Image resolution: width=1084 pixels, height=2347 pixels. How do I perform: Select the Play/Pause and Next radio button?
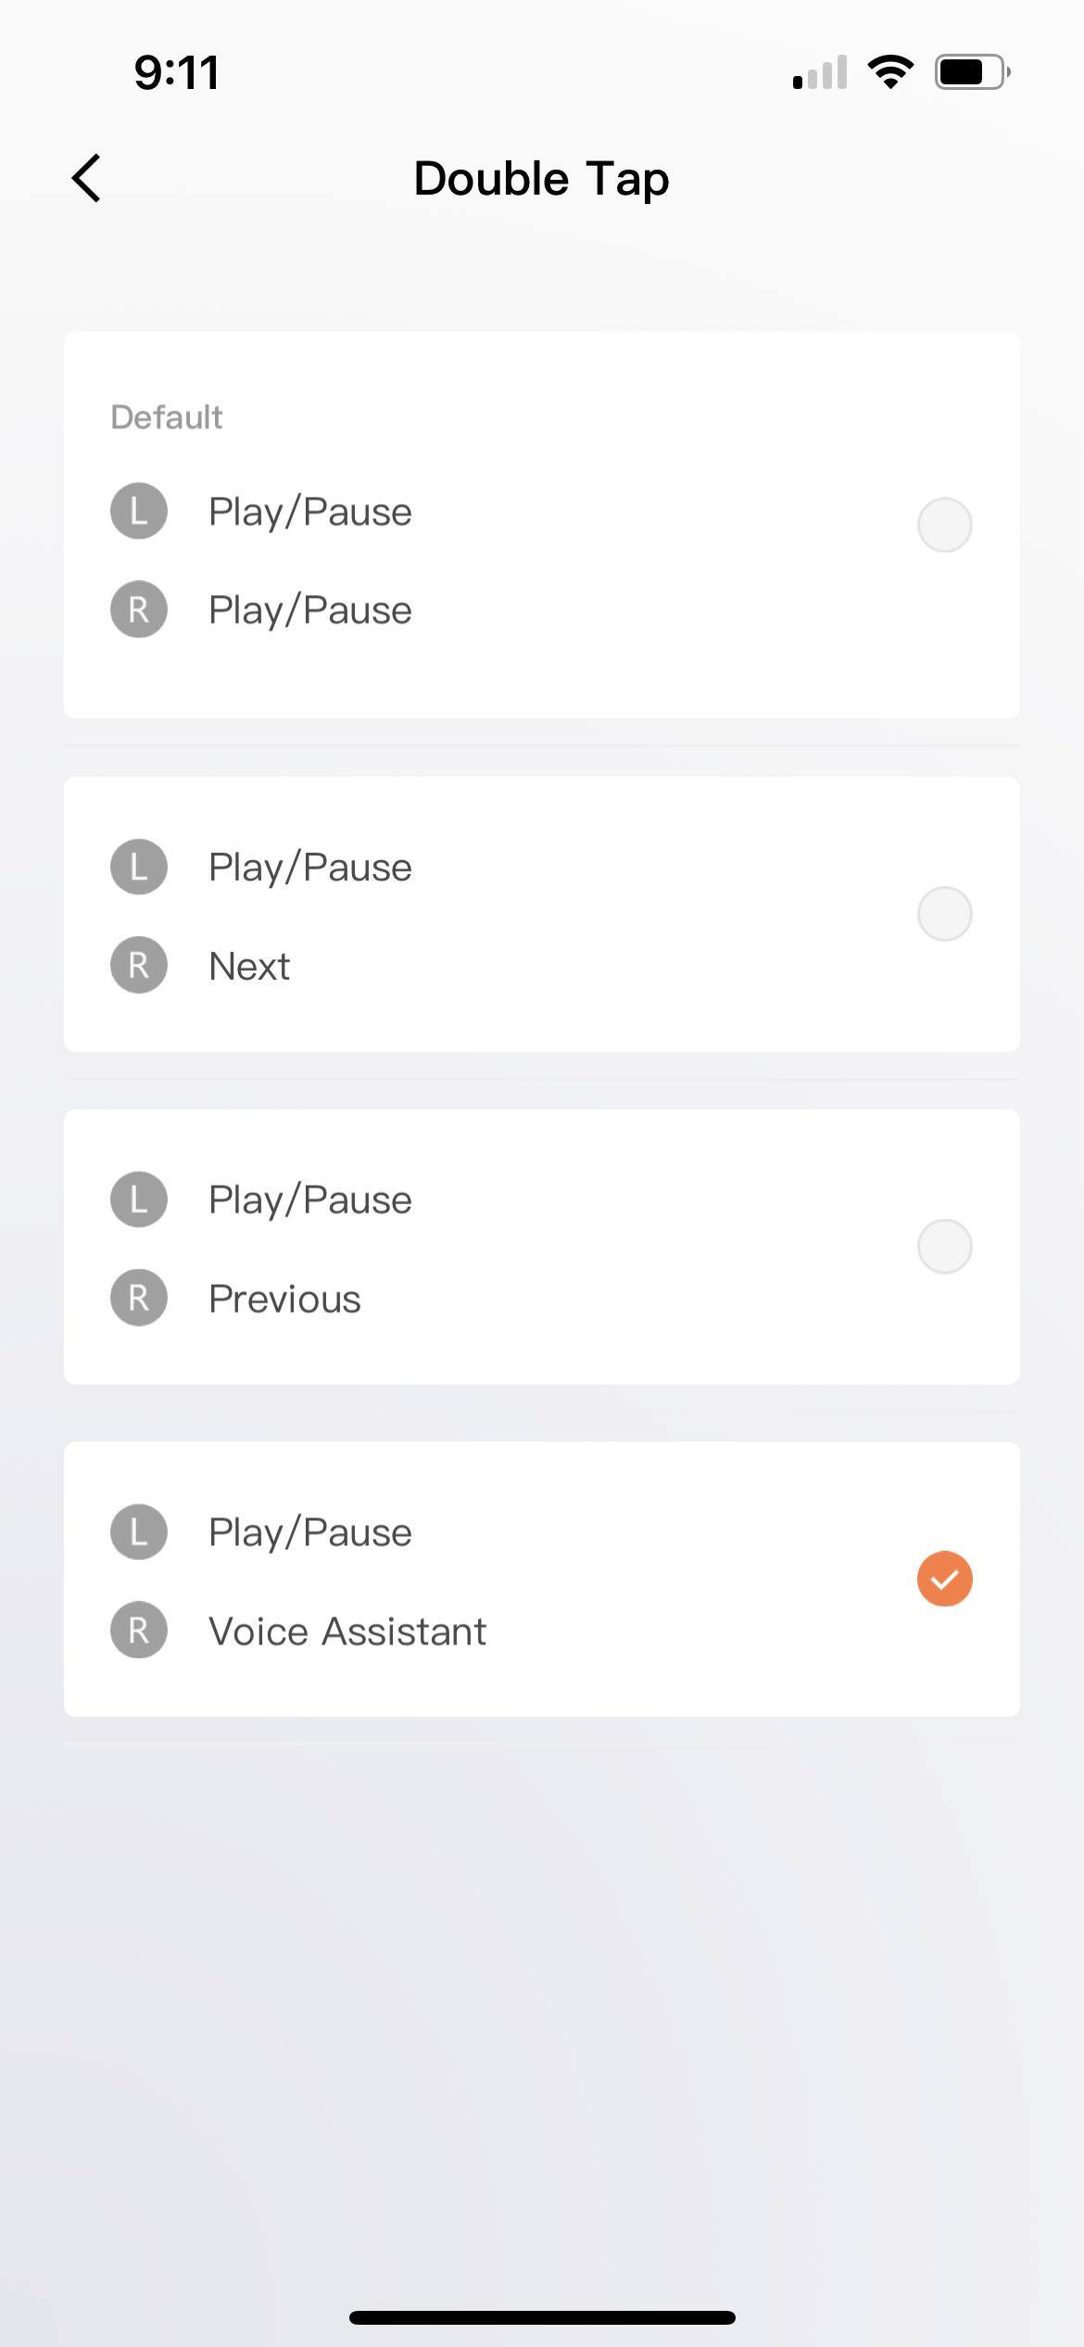(x=944, y=914)
